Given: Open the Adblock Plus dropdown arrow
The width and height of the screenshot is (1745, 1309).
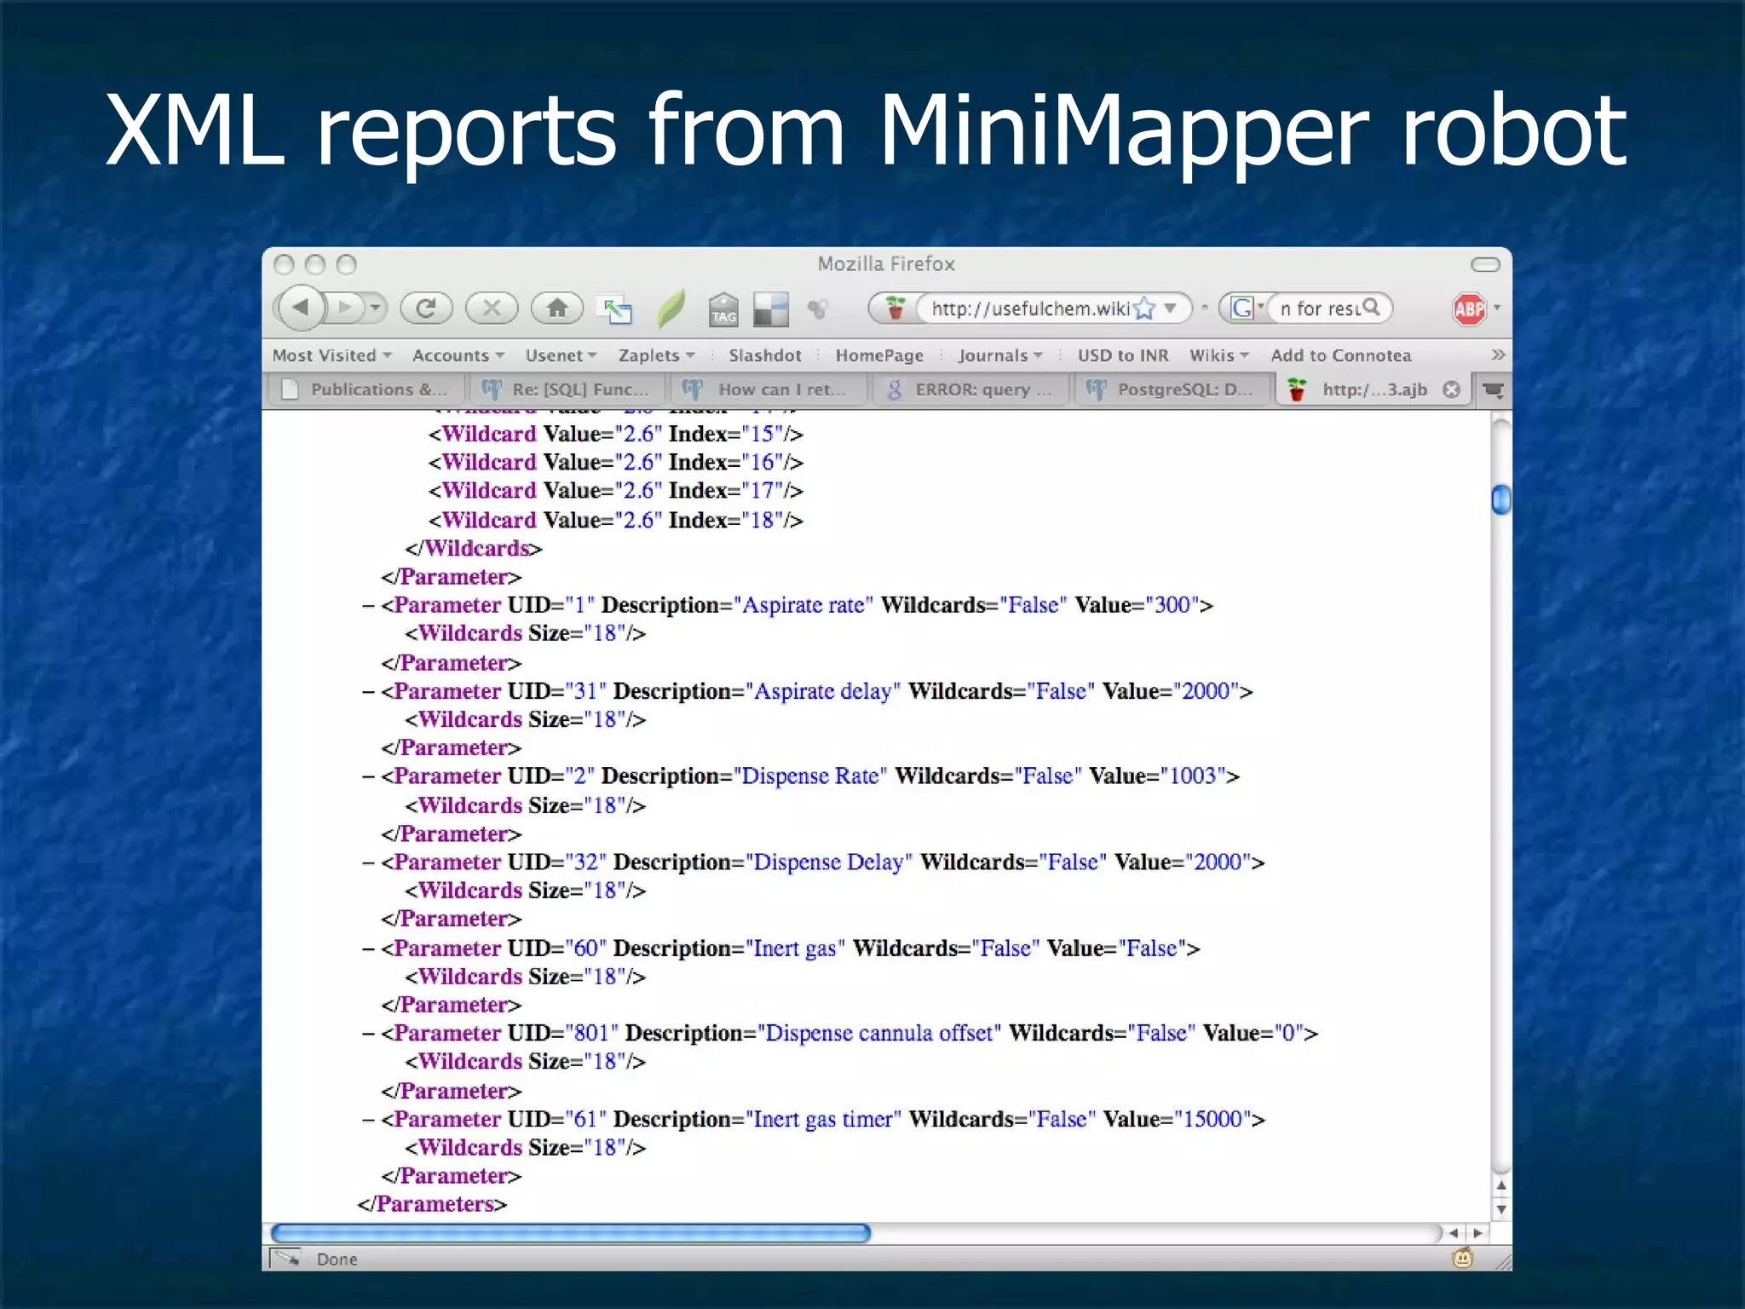Looking at the screenshot, I should [1497, 308].
